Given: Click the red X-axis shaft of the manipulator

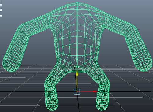Looking at the screenshot, I should point(87,92).
